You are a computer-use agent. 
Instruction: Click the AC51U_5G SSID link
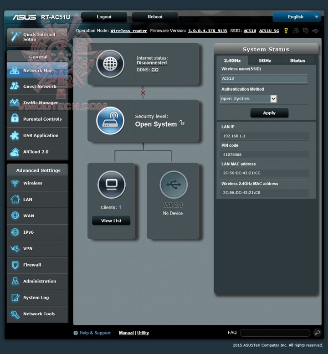tap(269, 31)
